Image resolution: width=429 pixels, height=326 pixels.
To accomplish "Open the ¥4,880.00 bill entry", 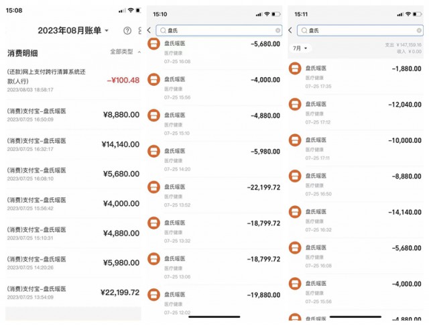I will pos(73,233).
